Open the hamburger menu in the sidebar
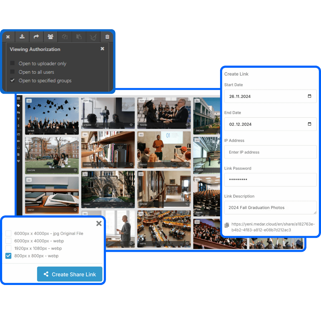This screenshot has height=321, width=321. 19,98
